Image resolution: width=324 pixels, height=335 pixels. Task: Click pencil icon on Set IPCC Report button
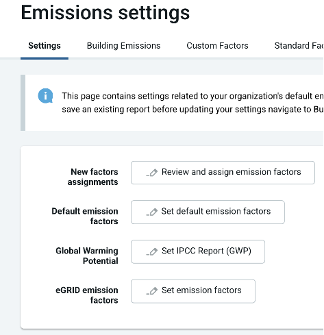point(152,251)
